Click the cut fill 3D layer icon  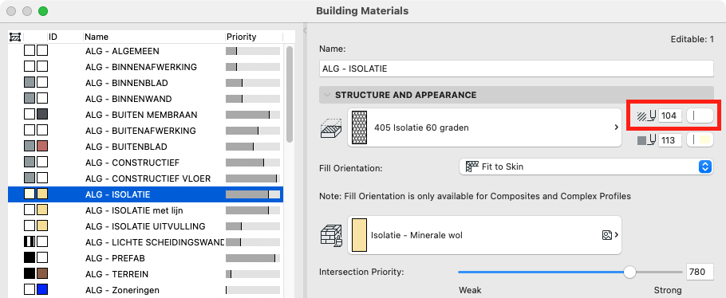[x=331, y=128]
